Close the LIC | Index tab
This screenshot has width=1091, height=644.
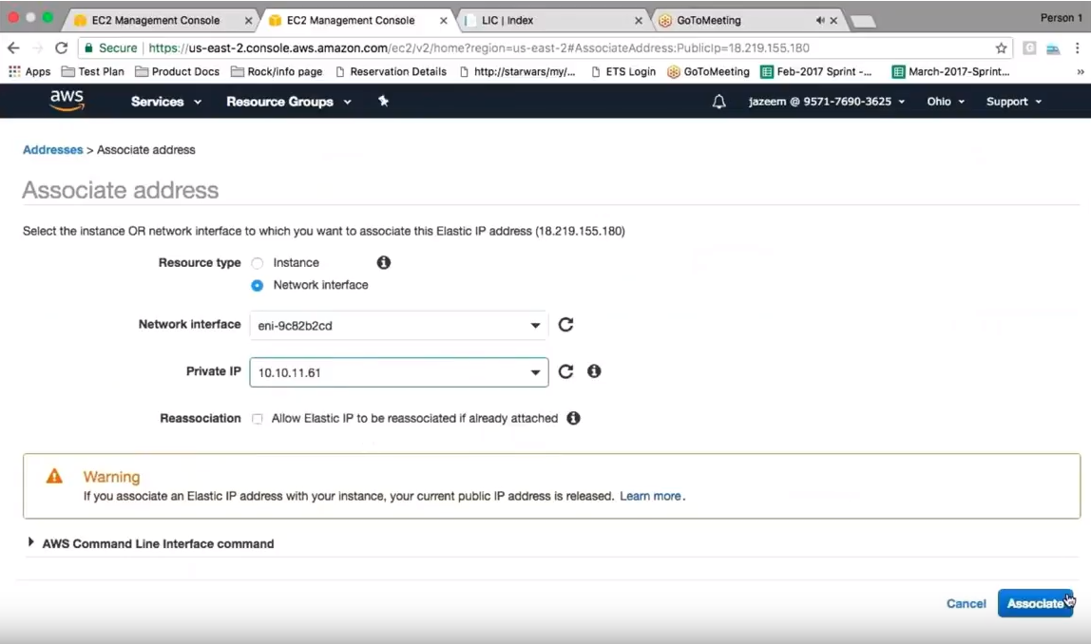[x=638, y=20]
